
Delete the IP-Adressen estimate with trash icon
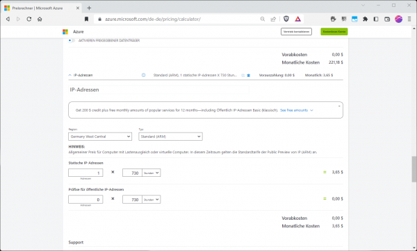(249, 76)
